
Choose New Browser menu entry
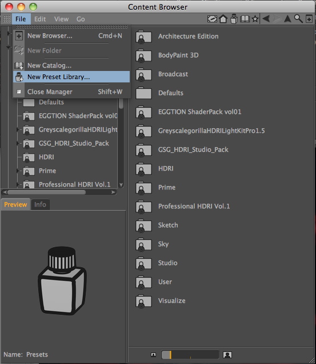(x=71, y=35)
